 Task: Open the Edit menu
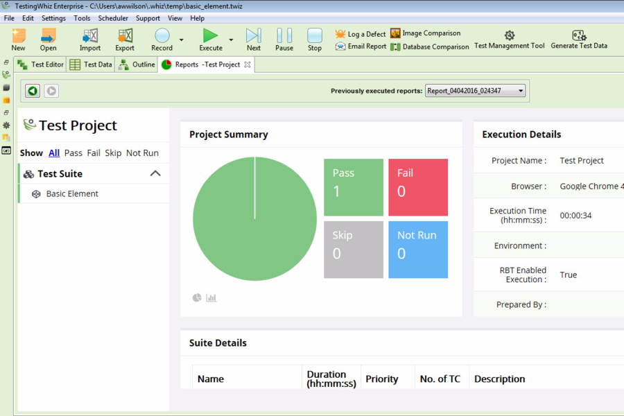(28, 18)
